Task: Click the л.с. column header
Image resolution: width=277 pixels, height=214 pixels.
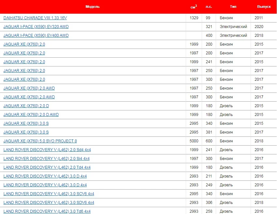Action: (209, 7)
